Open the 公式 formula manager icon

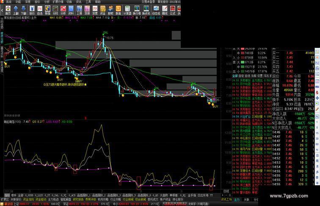pyautogui.click(x=172, y=10)
